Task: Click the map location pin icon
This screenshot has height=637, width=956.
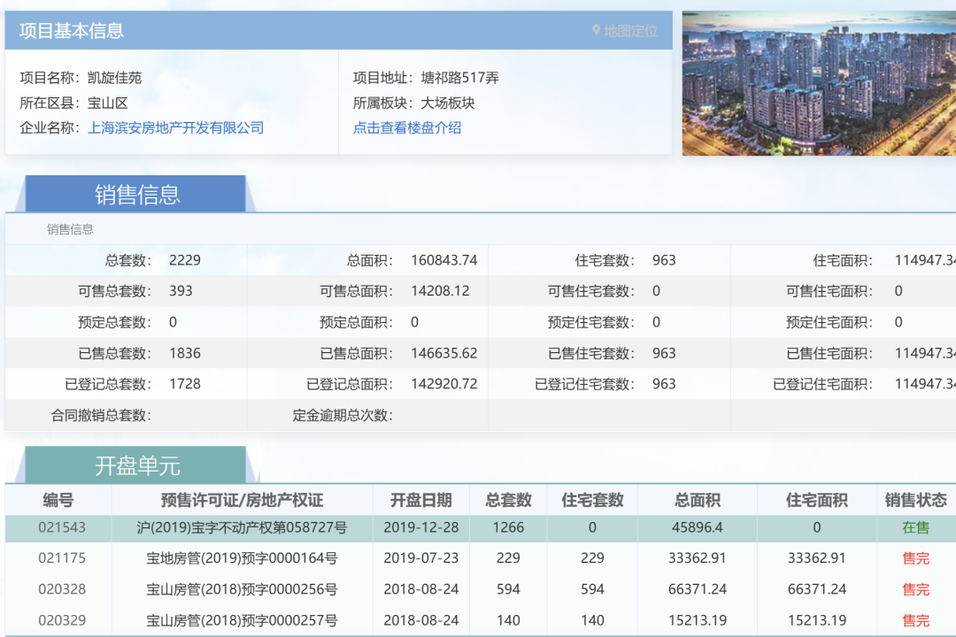Action: [596, 31]
